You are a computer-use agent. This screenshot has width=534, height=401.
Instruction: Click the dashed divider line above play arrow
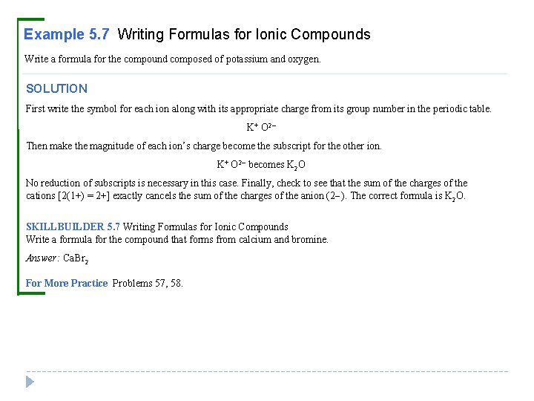[x=267, y=371]
